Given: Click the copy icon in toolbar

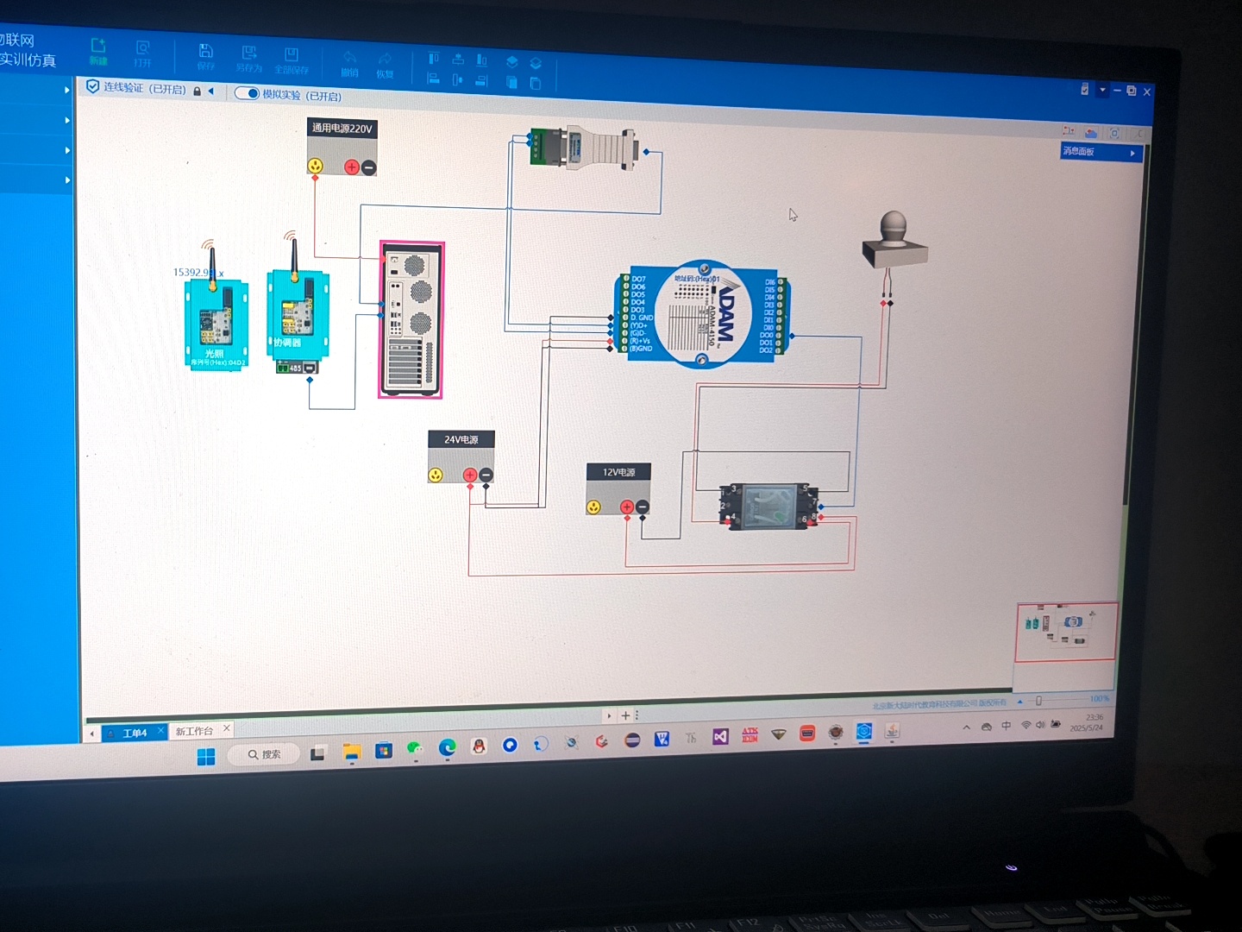Looking at the screenshot, I should tap(511, 82).
